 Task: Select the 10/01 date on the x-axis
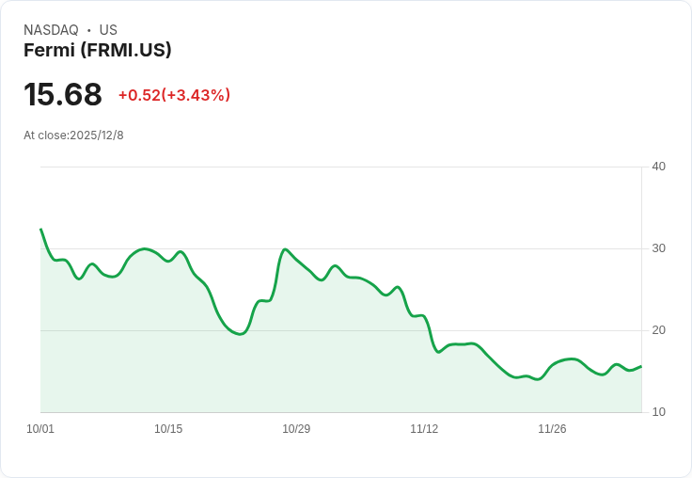[x=40, y=429]
